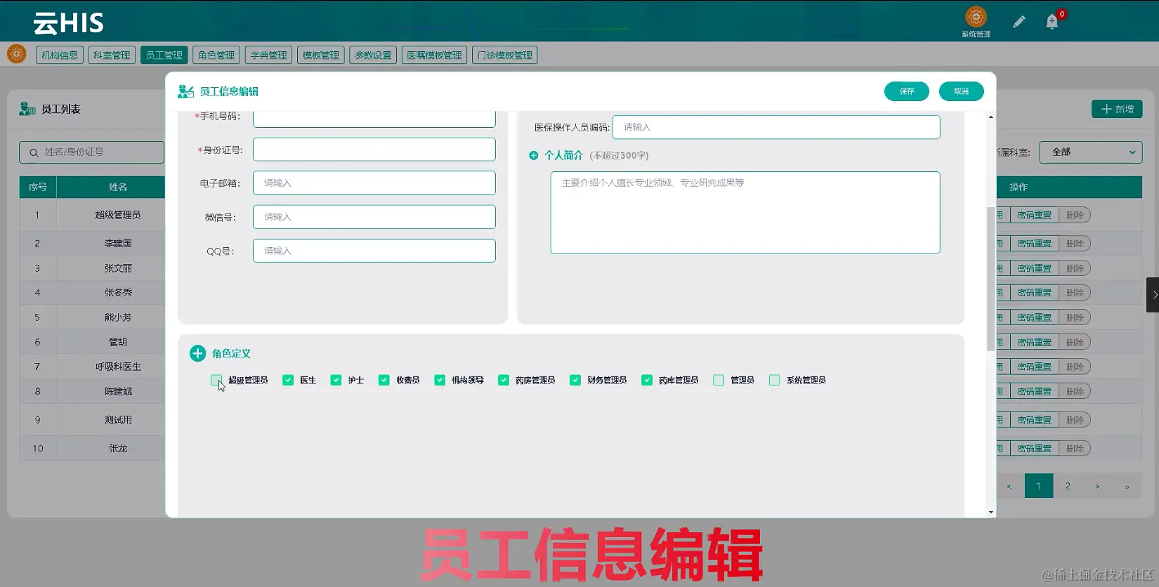The width and height of the screenshot is (1159, 587).
Task: Focus the 医保操作人员编码 input field
Action: pyautogui.click(x=776, y=127)
